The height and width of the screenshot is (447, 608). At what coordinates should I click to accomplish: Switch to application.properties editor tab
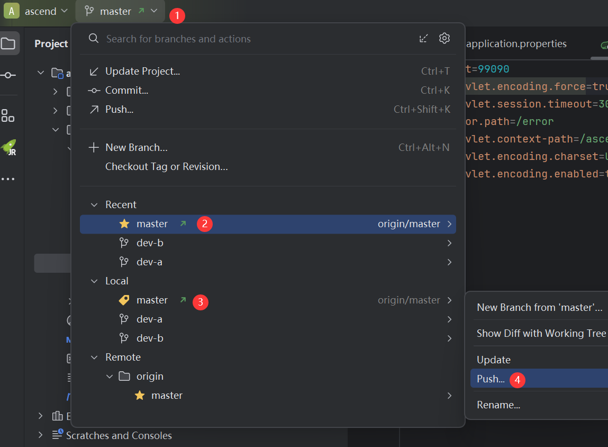pyautogui.click(x=516, y=44)
